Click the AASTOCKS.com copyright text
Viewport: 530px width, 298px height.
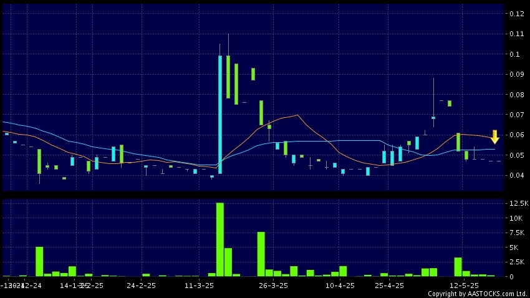(x=477, y=294)
